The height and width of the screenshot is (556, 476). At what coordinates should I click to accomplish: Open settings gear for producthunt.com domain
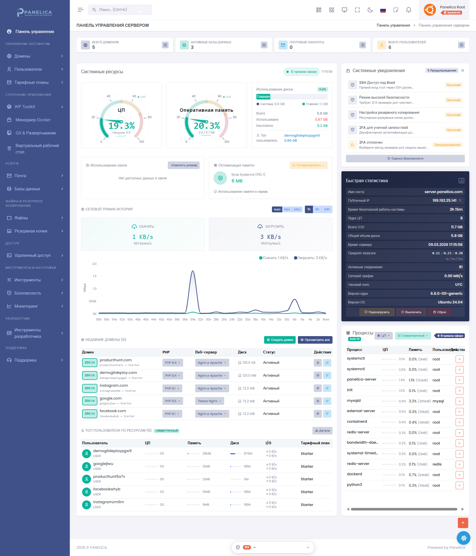click(317, 363)
